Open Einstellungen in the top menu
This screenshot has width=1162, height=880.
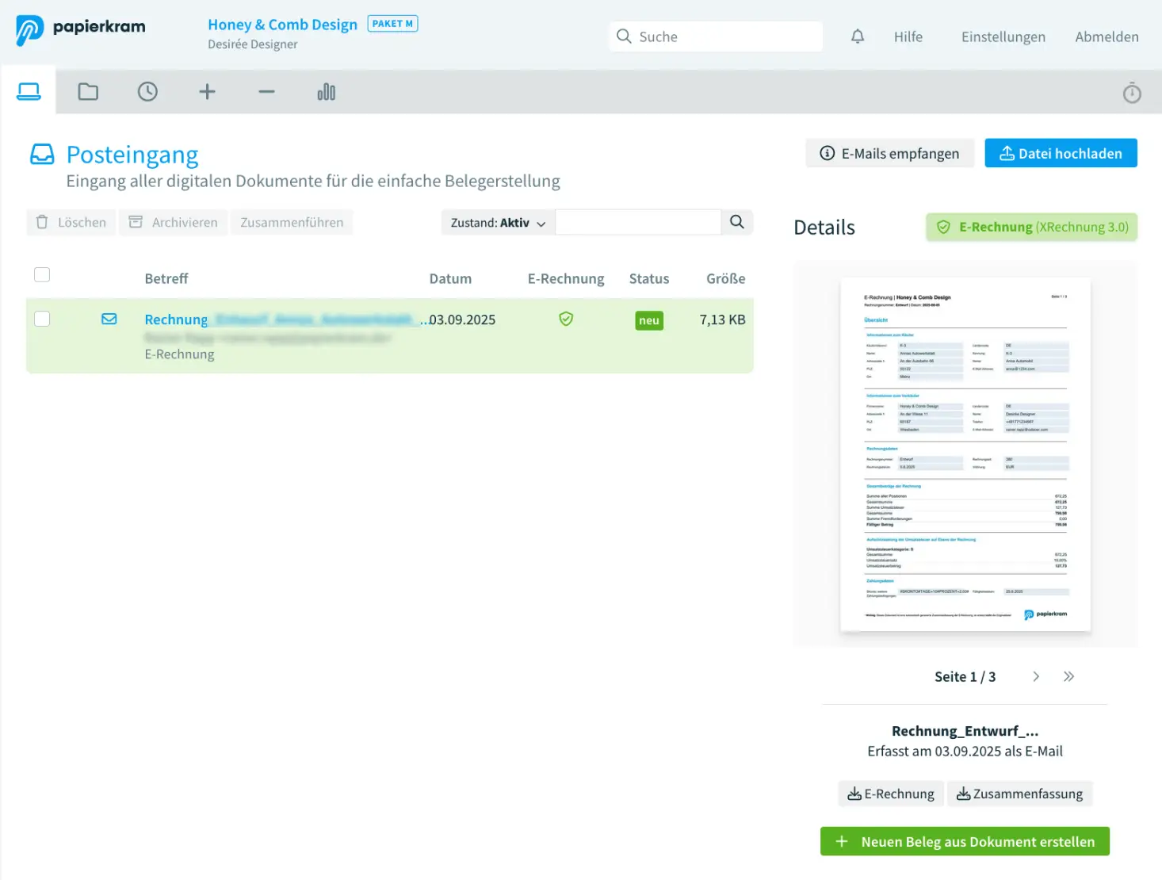pos(1003,36)
